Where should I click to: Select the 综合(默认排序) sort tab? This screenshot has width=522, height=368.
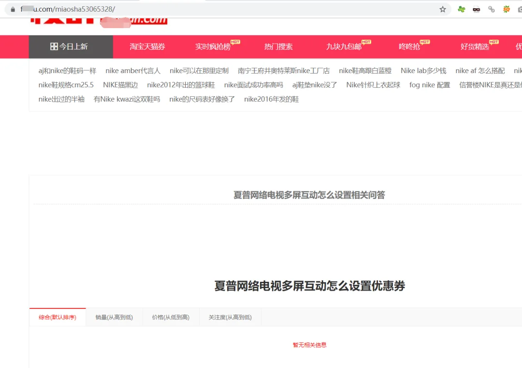pos(58,317)
